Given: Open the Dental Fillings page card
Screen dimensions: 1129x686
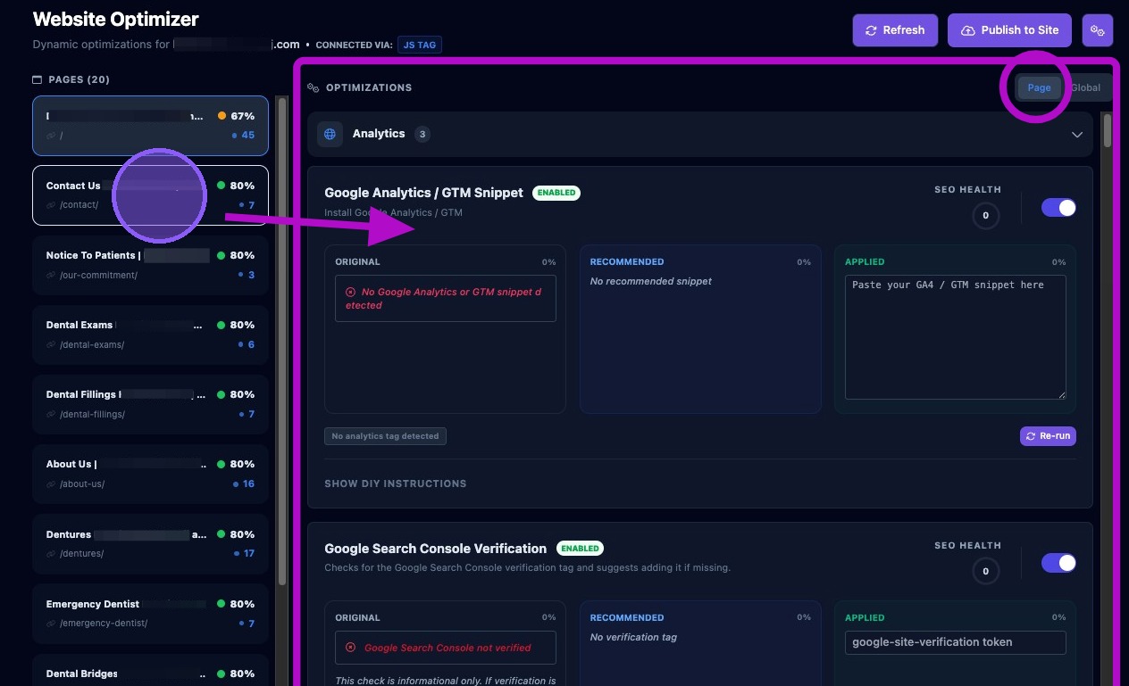Looking at the screenshot, I should (x=150, y=403).
